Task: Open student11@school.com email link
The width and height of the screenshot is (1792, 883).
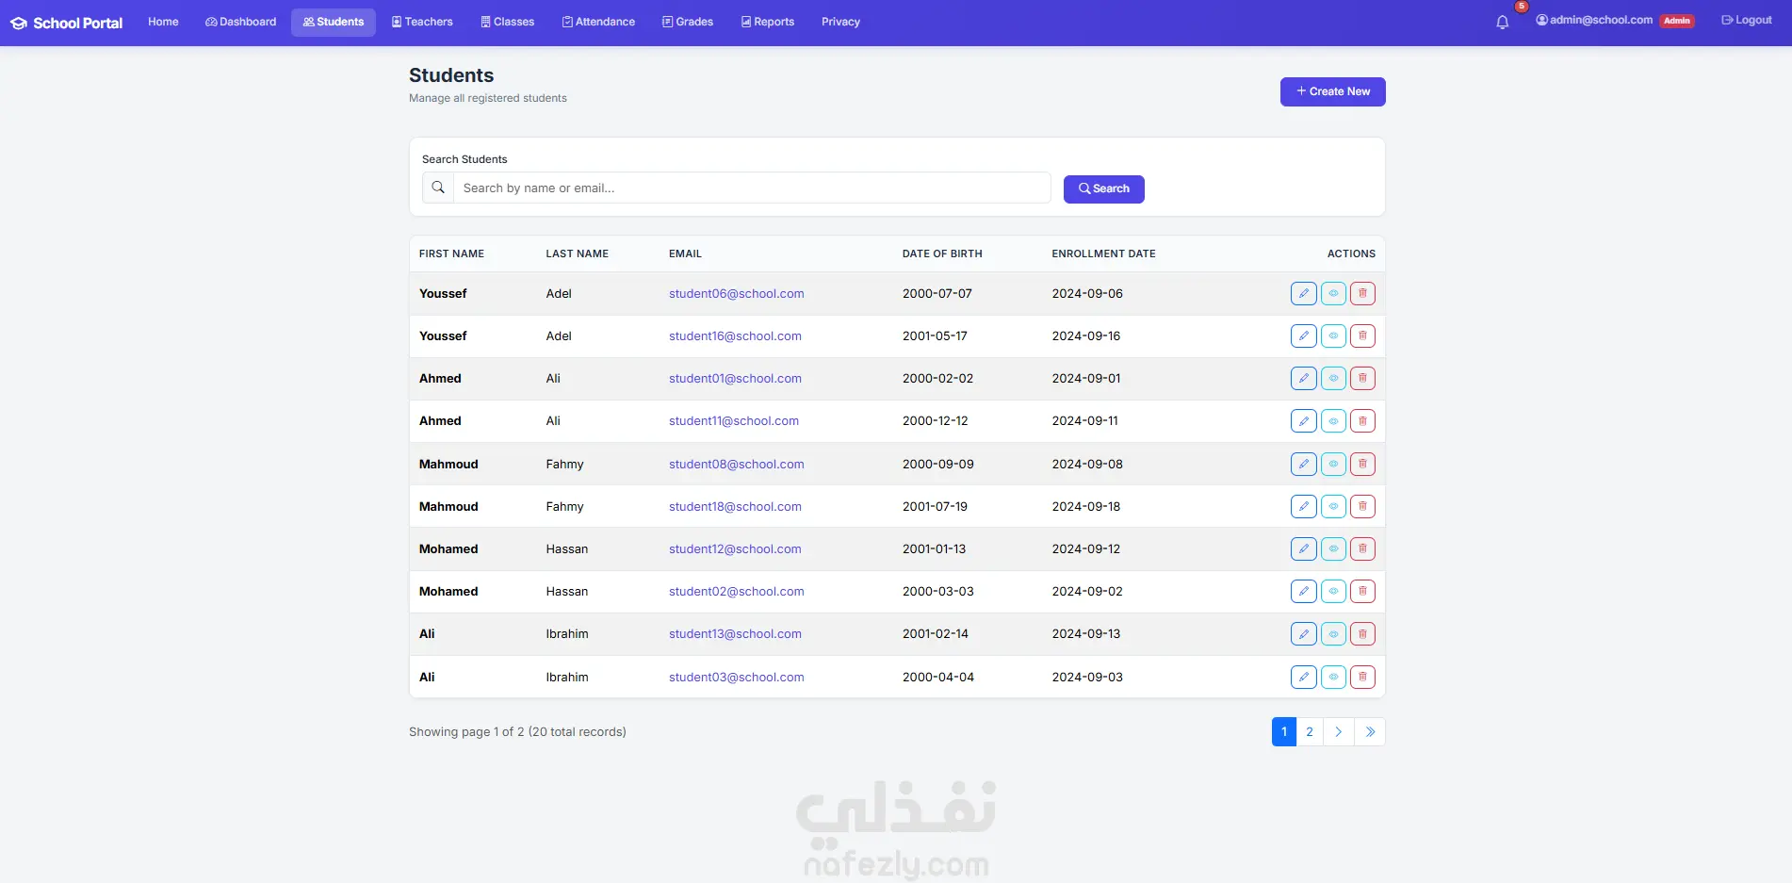Action: [733, 420]
